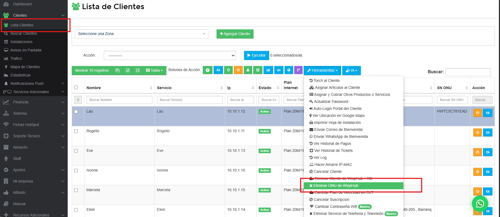Open the Acción select dropdown

coord(170,55)
